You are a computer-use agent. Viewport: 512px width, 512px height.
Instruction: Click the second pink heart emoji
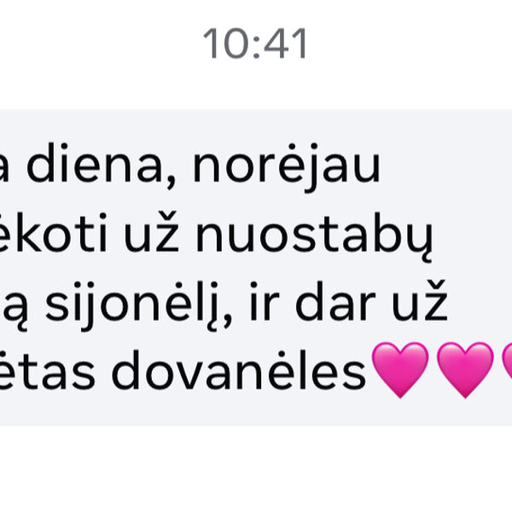coord(465,369)
